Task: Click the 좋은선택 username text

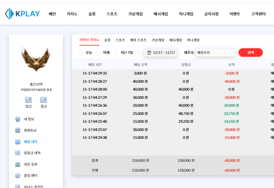Action: tap(36, 84)
